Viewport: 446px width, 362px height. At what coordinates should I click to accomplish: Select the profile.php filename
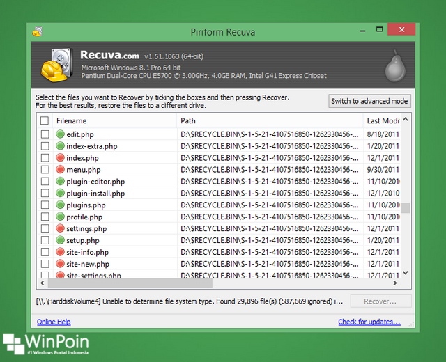[x=84, y=217]
